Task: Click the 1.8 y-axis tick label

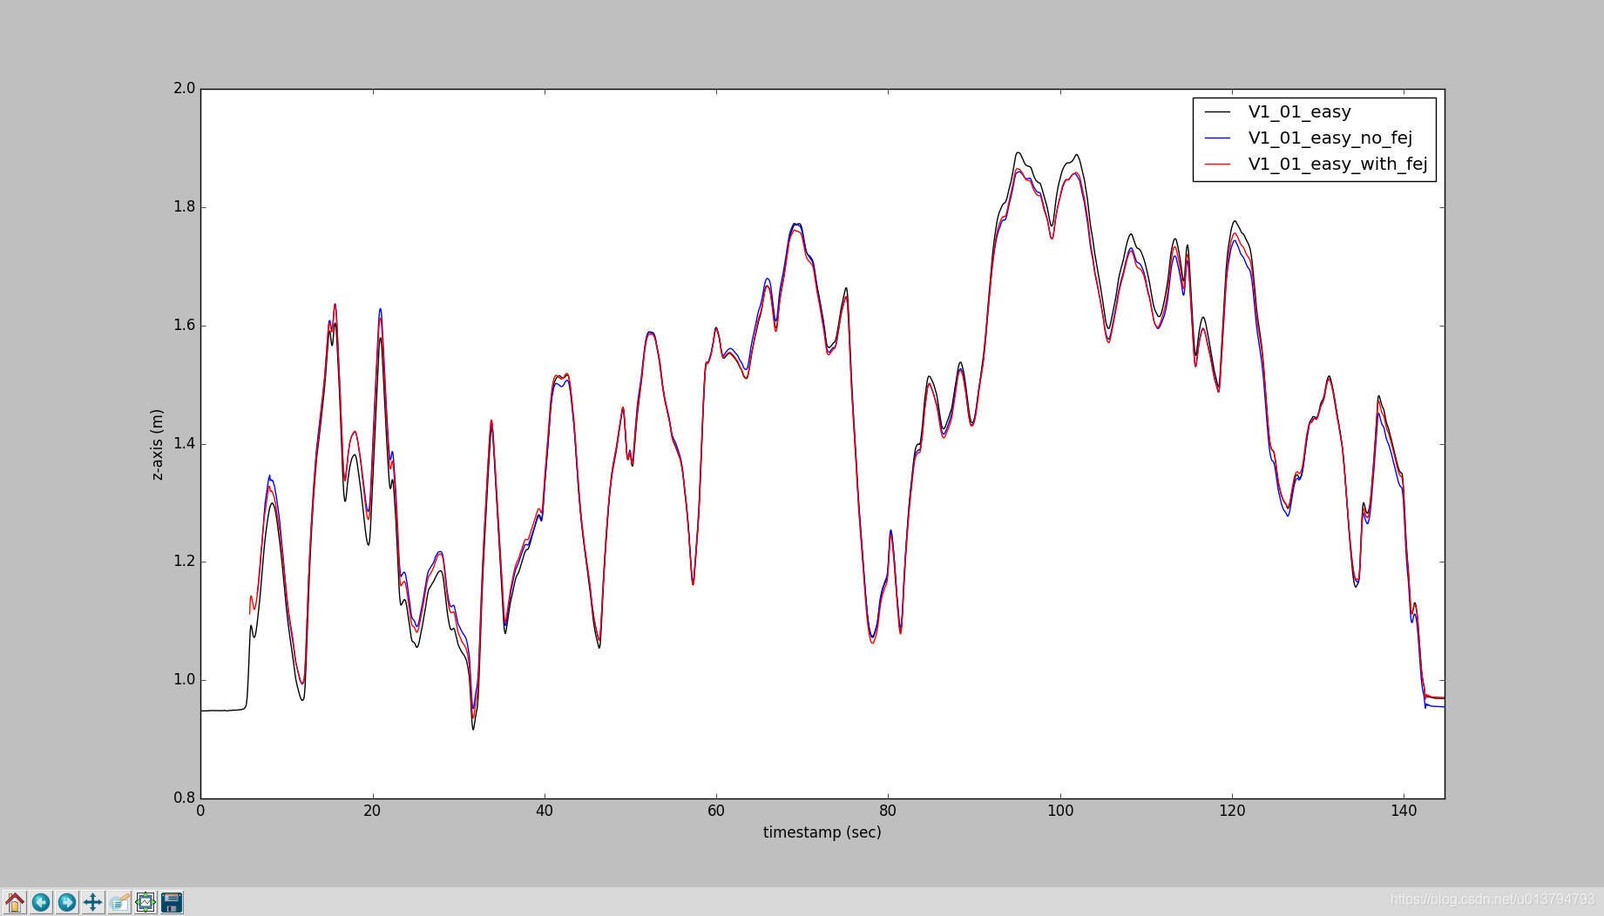Action: 185,207
